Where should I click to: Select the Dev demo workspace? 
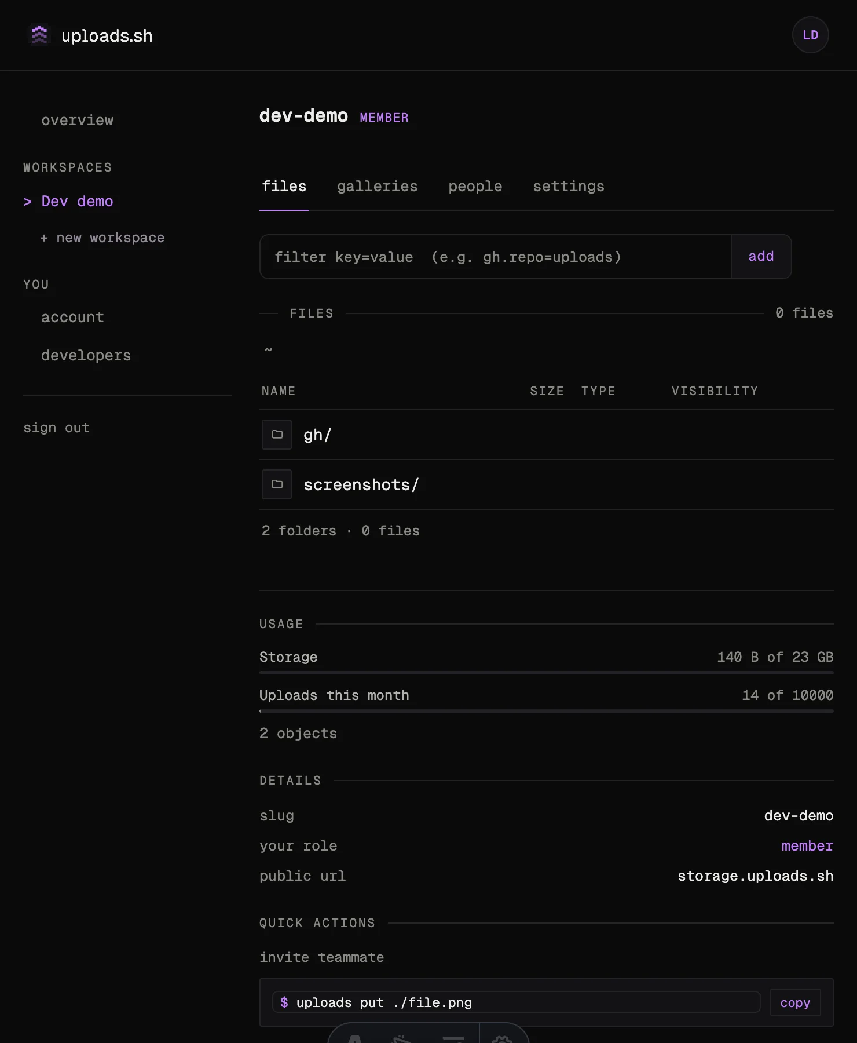point(77,201)
